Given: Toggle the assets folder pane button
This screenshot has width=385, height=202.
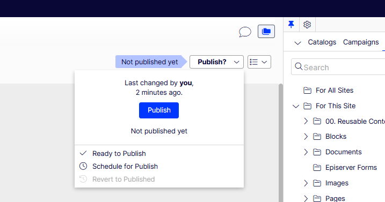Looking at the screenshot, I should click(x=266, y=32).
